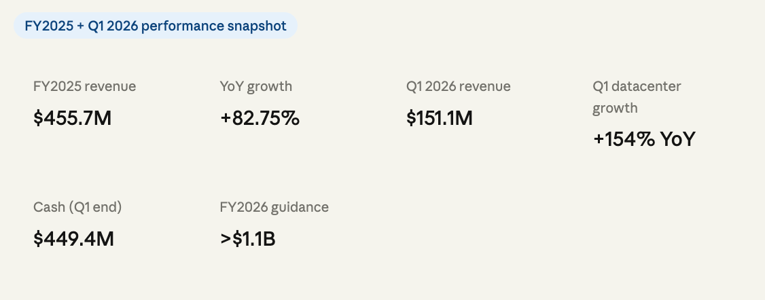Screen dimensions: 765x300
Task: Select the Q1 datacenter growth label
Action: click(637, 97)
